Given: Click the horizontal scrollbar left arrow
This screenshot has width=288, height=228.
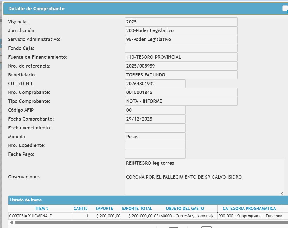Looking at the screenshot, I should (x=11, y=223).
